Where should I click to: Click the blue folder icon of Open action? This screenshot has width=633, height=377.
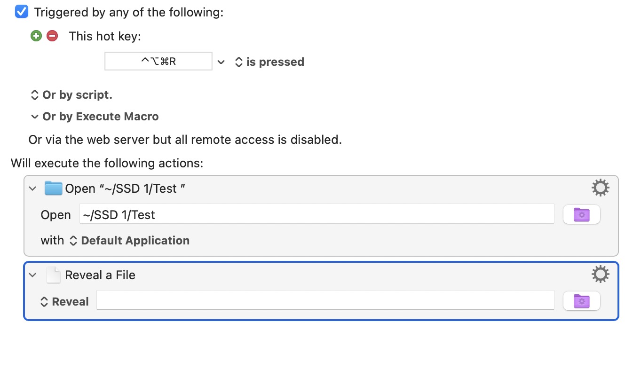click(54, 188)
